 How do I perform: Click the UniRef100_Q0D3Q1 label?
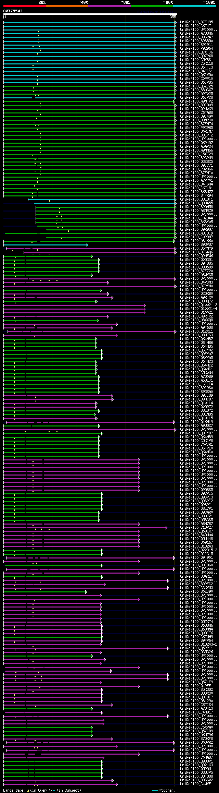click(196, 260)
